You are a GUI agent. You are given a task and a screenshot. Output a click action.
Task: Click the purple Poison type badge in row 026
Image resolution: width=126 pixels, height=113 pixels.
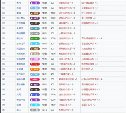[x=35, y=3]
